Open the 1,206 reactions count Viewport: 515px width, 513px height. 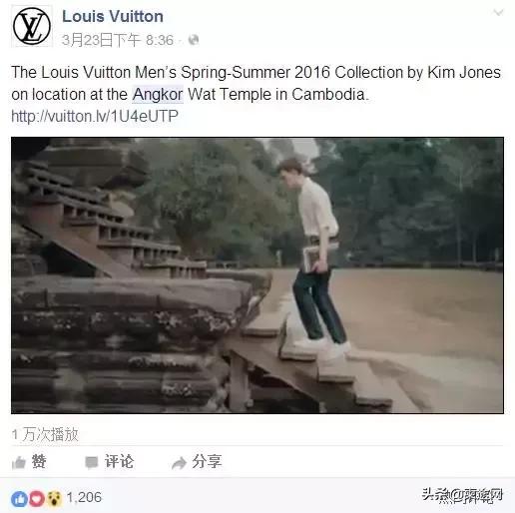tap(84, 497)
